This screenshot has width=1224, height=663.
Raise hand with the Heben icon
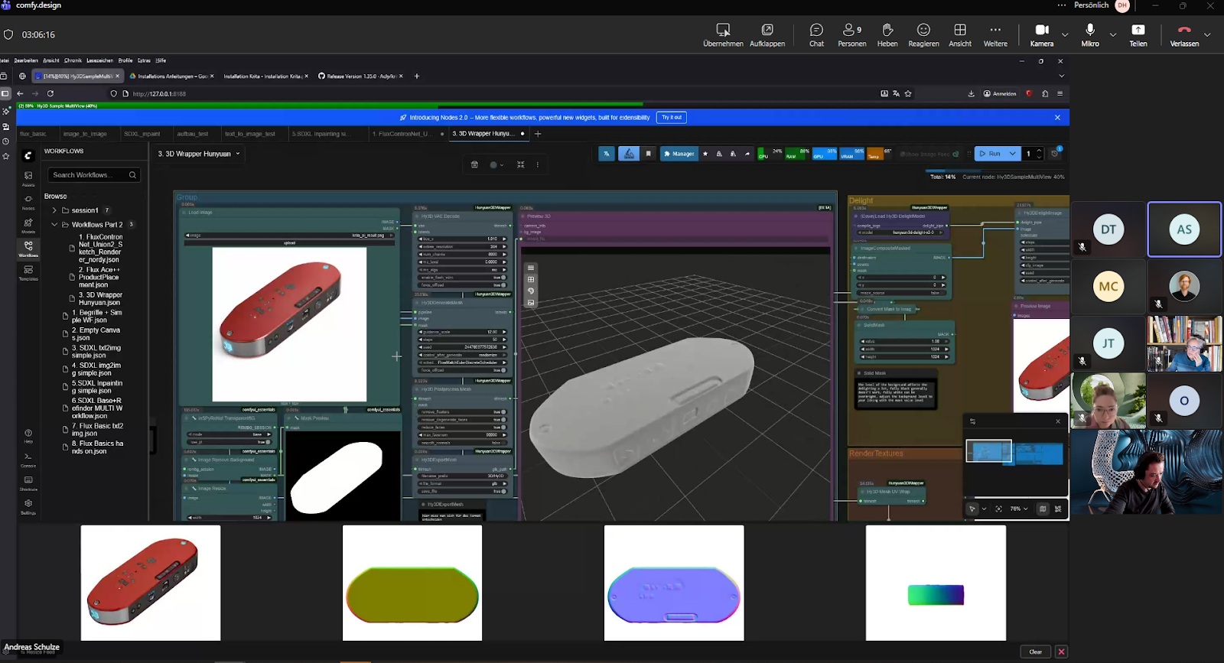tap(887, 34)
